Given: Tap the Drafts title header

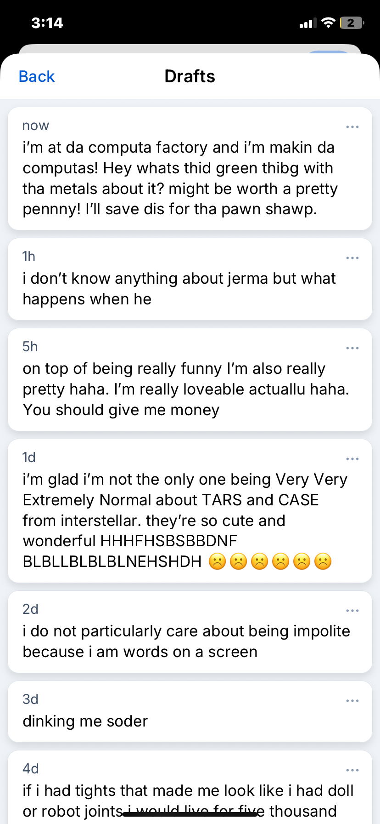Looking at the screenshot, I should pyautogui.click(x=190, y=76).
